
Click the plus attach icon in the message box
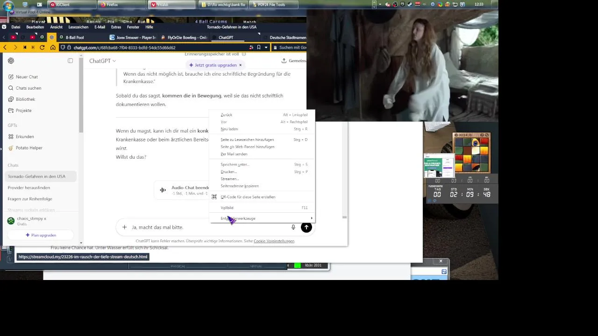point(124,227)
